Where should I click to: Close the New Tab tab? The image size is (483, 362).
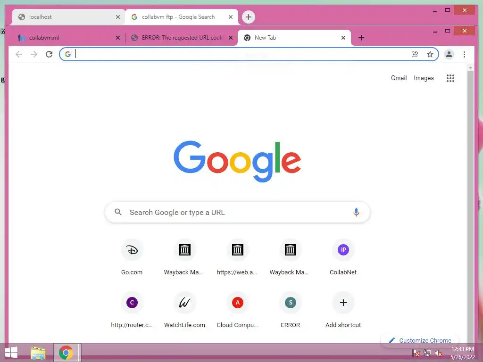[343, 38]
